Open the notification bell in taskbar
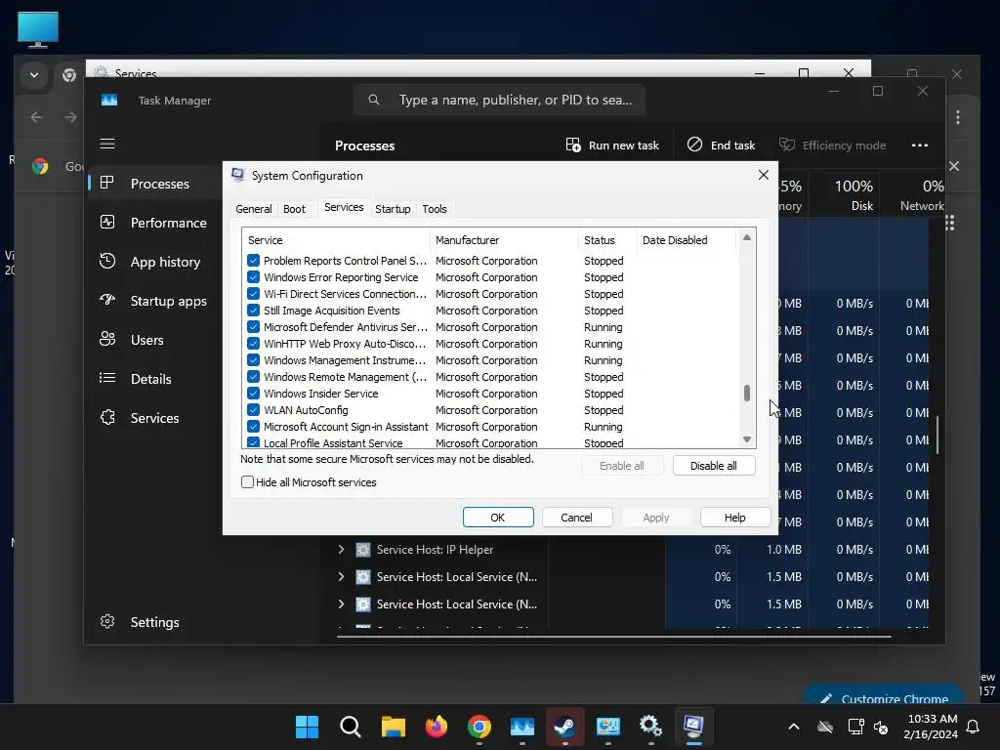This screenshot has width=1000, height=750. tap(973, 727)
